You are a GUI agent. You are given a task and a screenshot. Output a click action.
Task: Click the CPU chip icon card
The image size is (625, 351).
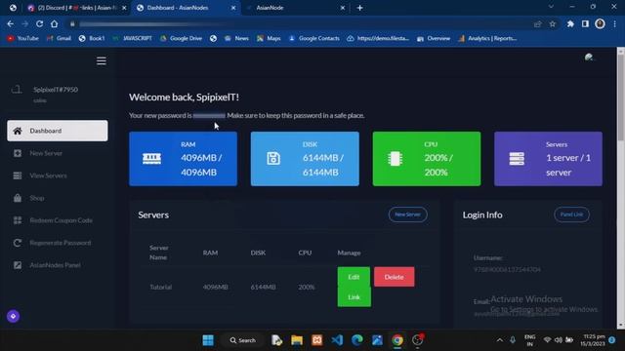395,158
